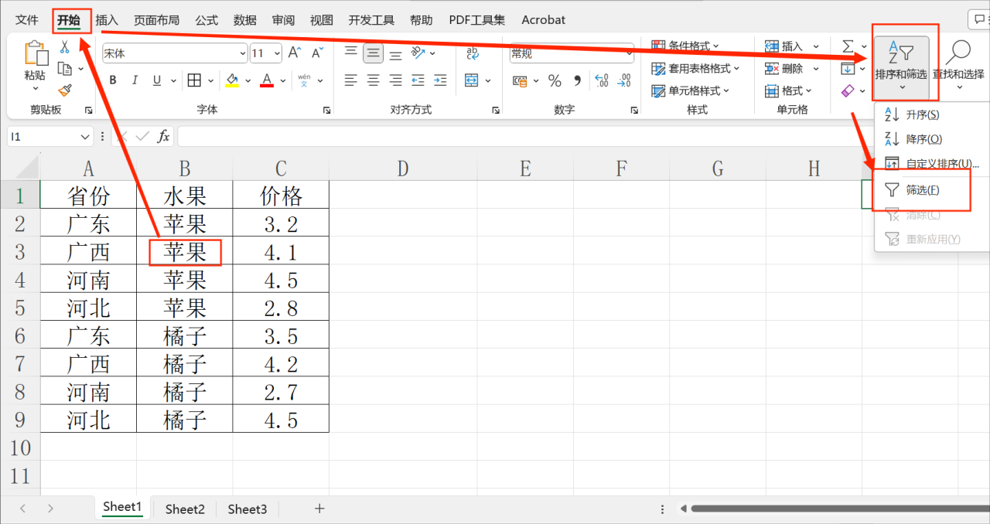Click the Paste (粘贴) clipboard icon
Screen dimensions: 990x524
click(35, 52)
